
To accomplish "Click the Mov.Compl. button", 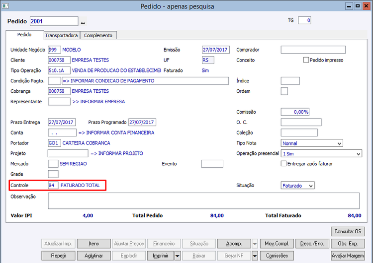I will point(277,244).
